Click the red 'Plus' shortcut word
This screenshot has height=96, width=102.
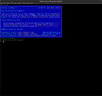[45, 26]
